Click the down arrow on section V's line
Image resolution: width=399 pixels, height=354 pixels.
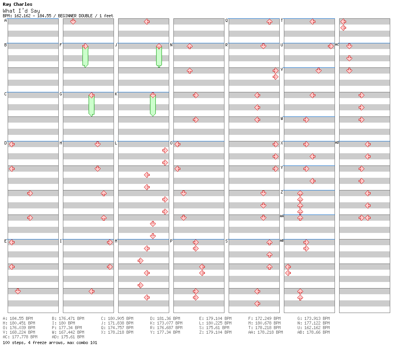pyautogui.click(x=318, y=70)
